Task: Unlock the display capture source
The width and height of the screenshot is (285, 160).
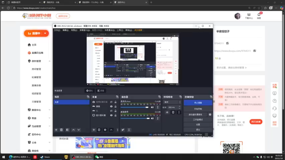Action: point(115,115)
